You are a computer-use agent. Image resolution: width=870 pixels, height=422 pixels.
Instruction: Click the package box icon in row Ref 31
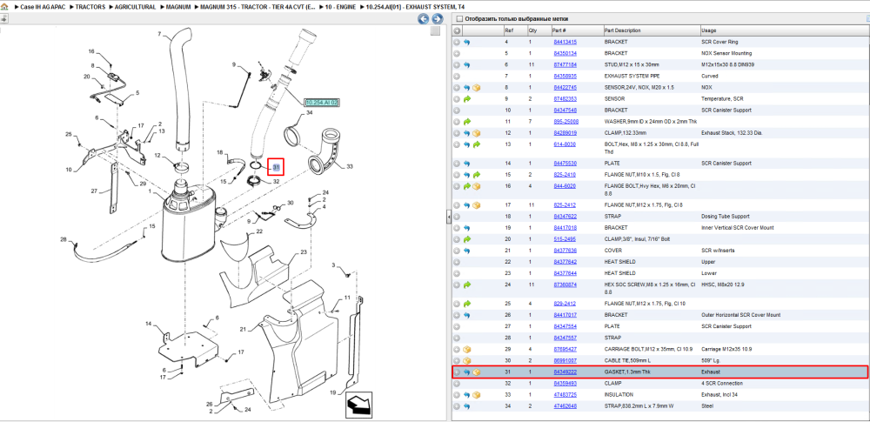coord(477,372)
